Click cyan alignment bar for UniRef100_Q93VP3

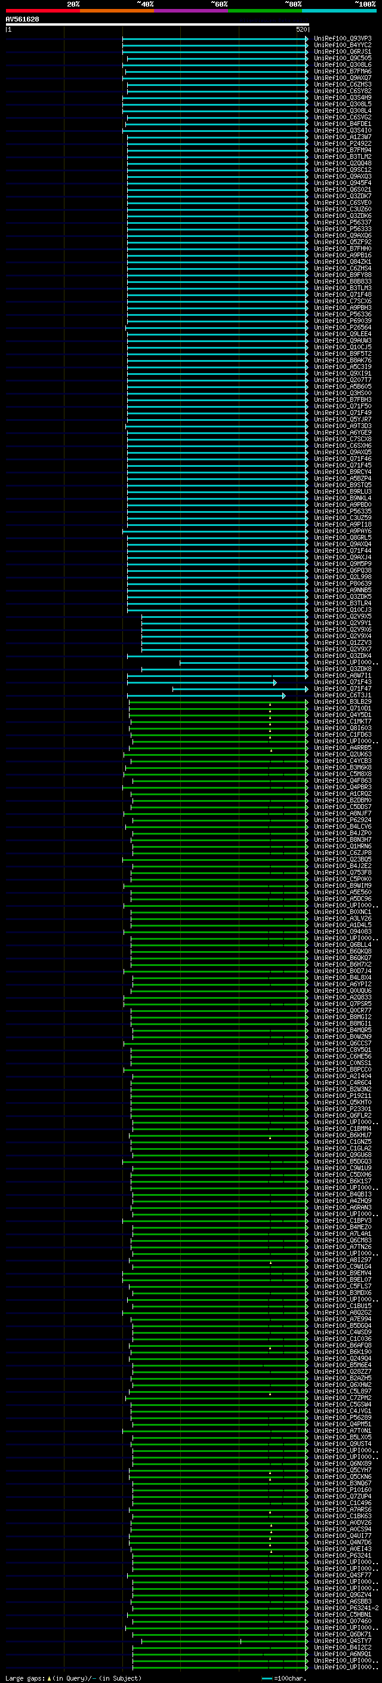click(x=214, y=39)
